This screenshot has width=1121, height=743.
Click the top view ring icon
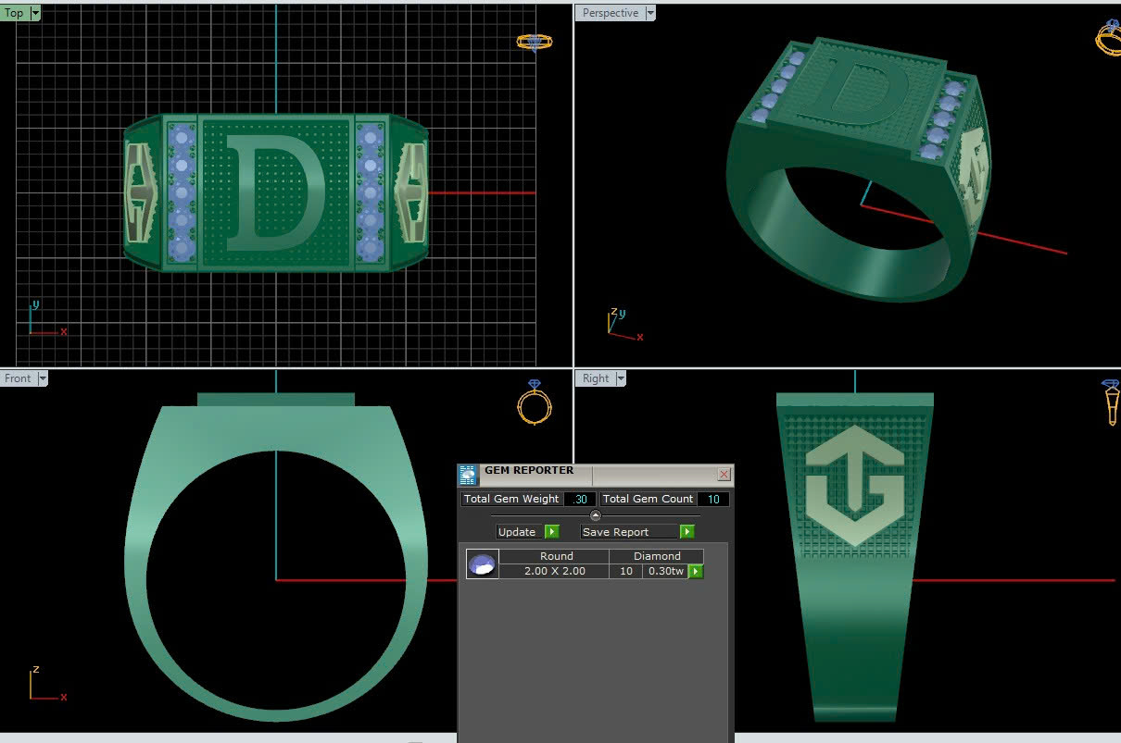coord(534,42)
